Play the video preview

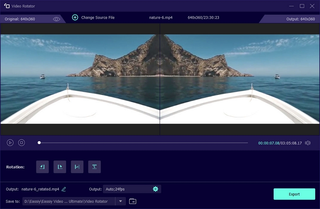pos(10,143)
